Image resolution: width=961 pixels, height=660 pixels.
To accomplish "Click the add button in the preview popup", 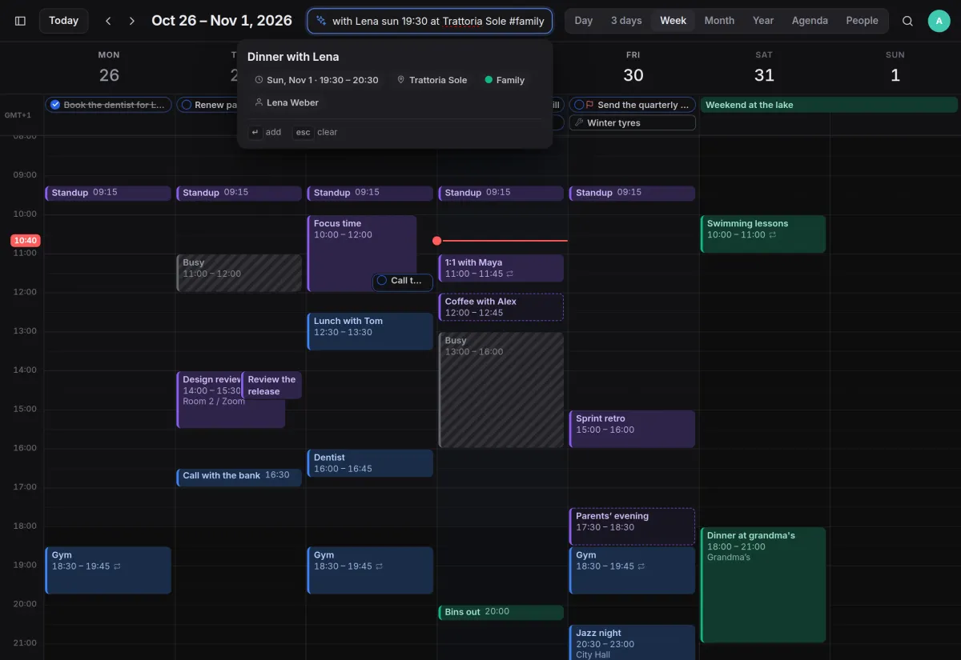I will click(266, 132).
